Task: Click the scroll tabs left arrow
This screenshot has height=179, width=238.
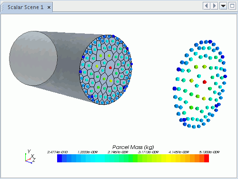Action: (x=207, y=6)
